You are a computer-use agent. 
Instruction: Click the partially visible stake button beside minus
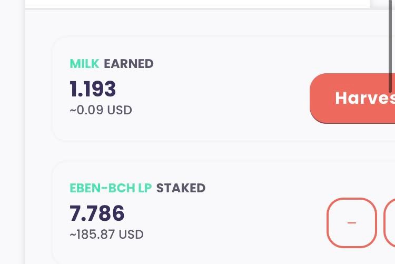pyautogui.click(x=389, y=223)
